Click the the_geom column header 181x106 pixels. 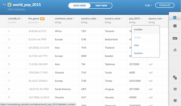click(x=34, y=19)
